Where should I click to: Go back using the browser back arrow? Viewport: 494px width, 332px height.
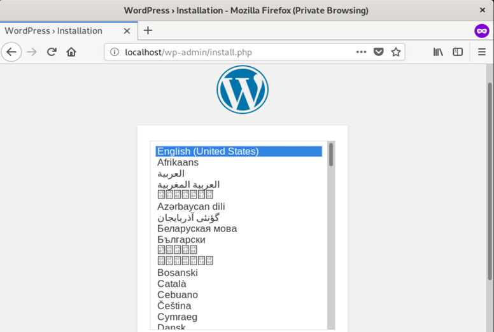tap(11, 52)
